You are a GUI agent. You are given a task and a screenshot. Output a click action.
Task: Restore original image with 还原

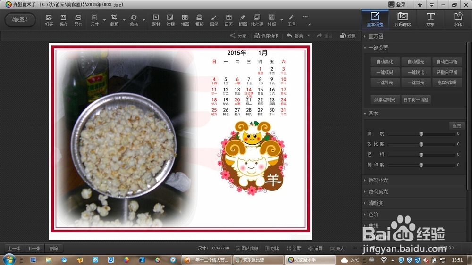click(348, 36)
